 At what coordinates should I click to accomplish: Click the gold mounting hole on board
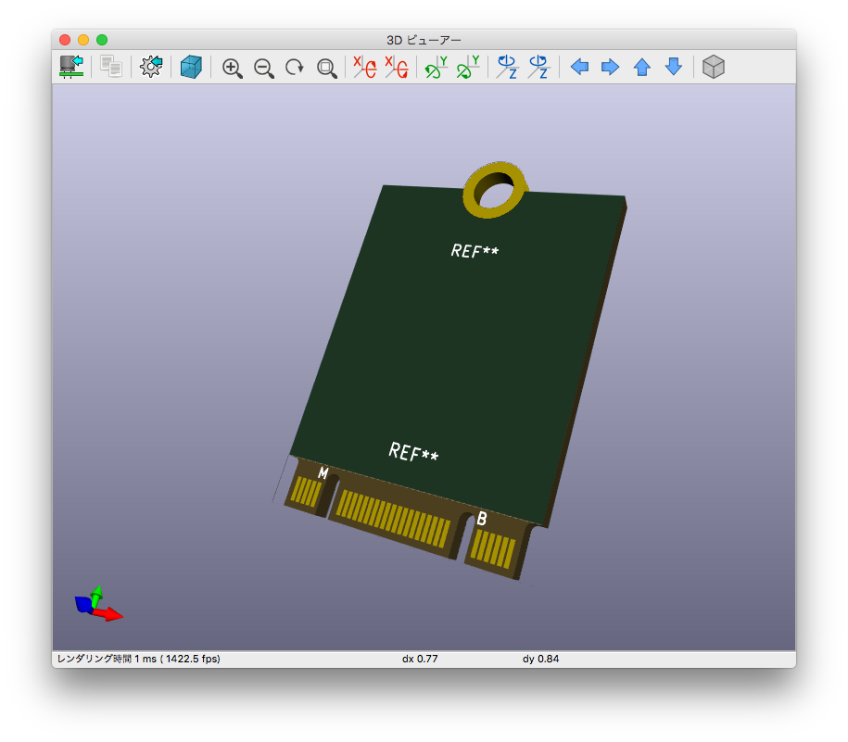click(494, 190)
